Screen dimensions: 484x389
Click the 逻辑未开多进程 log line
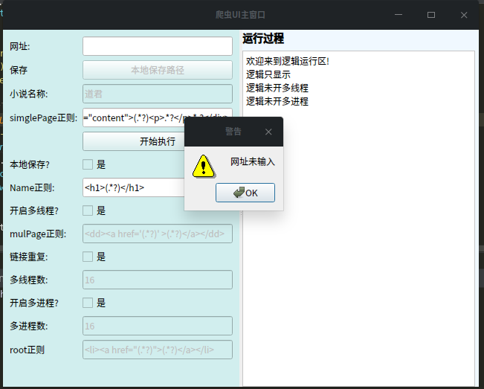point(277,101)
